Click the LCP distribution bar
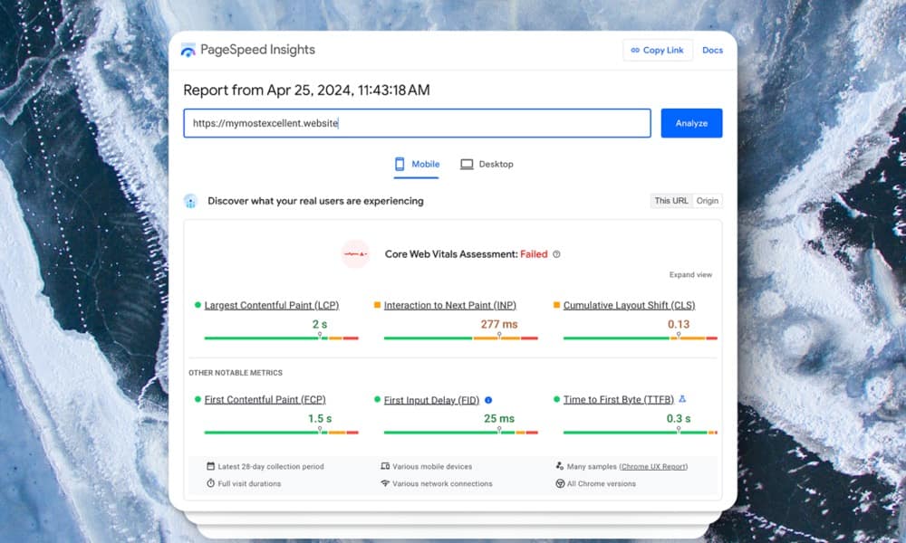 point(281,338)
